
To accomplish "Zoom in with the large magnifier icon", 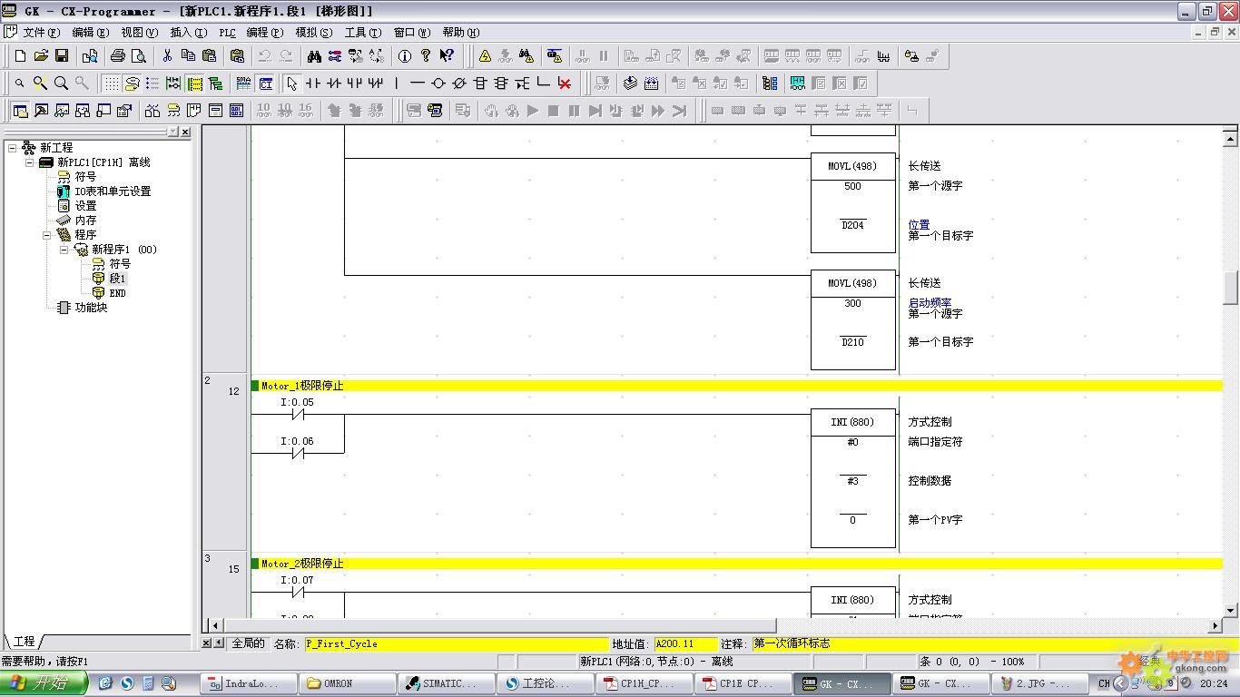I will click(x=61, y=83).
